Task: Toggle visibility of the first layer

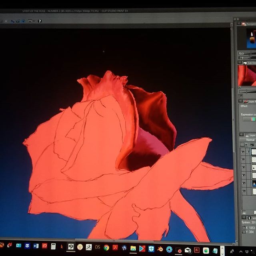Action: coord(243,152)
